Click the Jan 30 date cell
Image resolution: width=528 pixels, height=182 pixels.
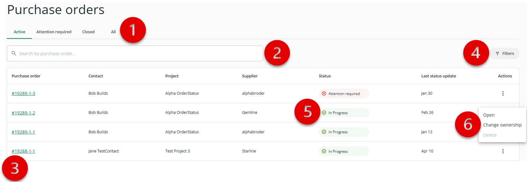coord(426,93)
